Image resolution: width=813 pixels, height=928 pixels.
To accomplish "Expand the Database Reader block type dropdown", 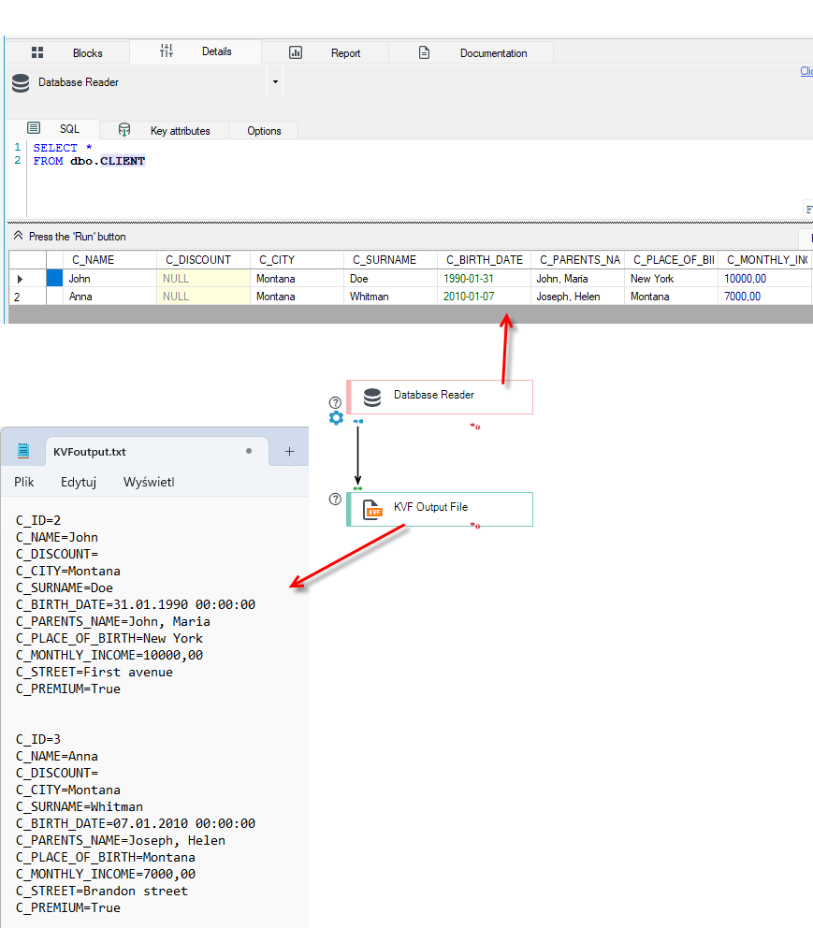I will point(275,81).
